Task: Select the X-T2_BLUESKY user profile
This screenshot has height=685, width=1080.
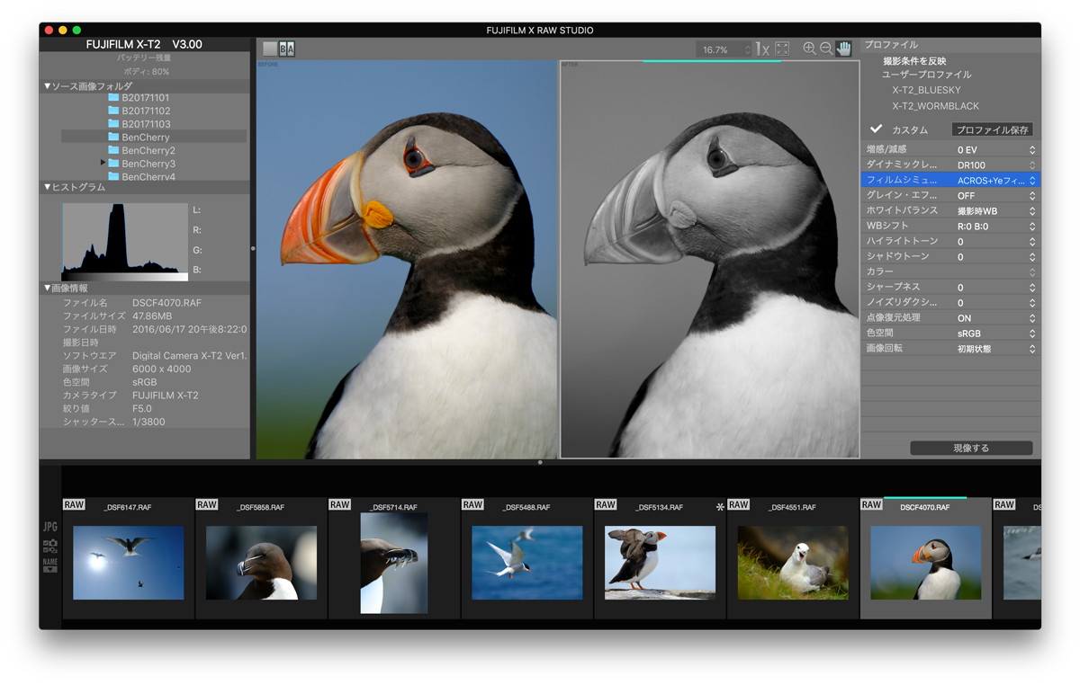Action: coord(926,90)
